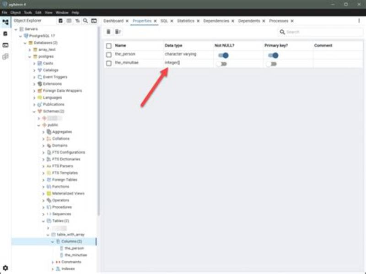Expand the Functions node
Viewport: 366px width, 274px height.
tap(43, 187)
